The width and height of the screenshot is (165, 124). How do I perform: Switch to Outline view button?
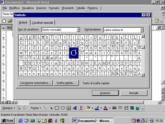pos(12,102)
